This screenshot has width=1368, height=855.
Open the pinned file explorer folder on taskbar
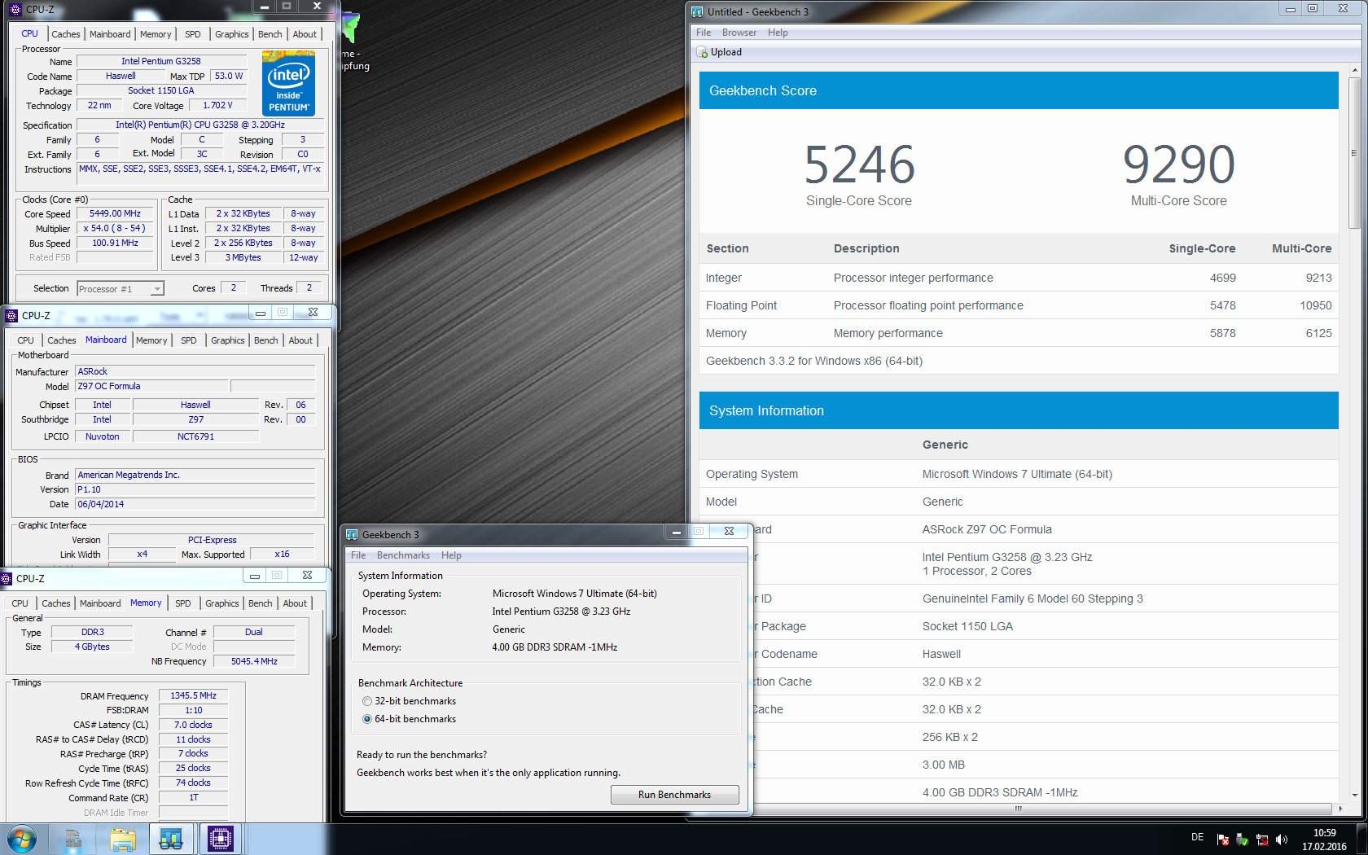(122, 839)
